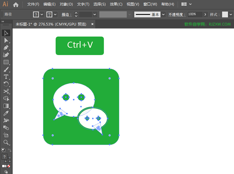
Task: Select the Gradient tool
Action: pyautogui.click(x=6, y=106)
